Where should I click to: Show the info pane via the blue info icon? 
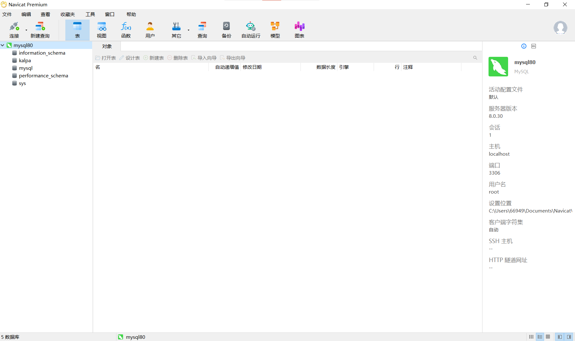pos(524,46)
